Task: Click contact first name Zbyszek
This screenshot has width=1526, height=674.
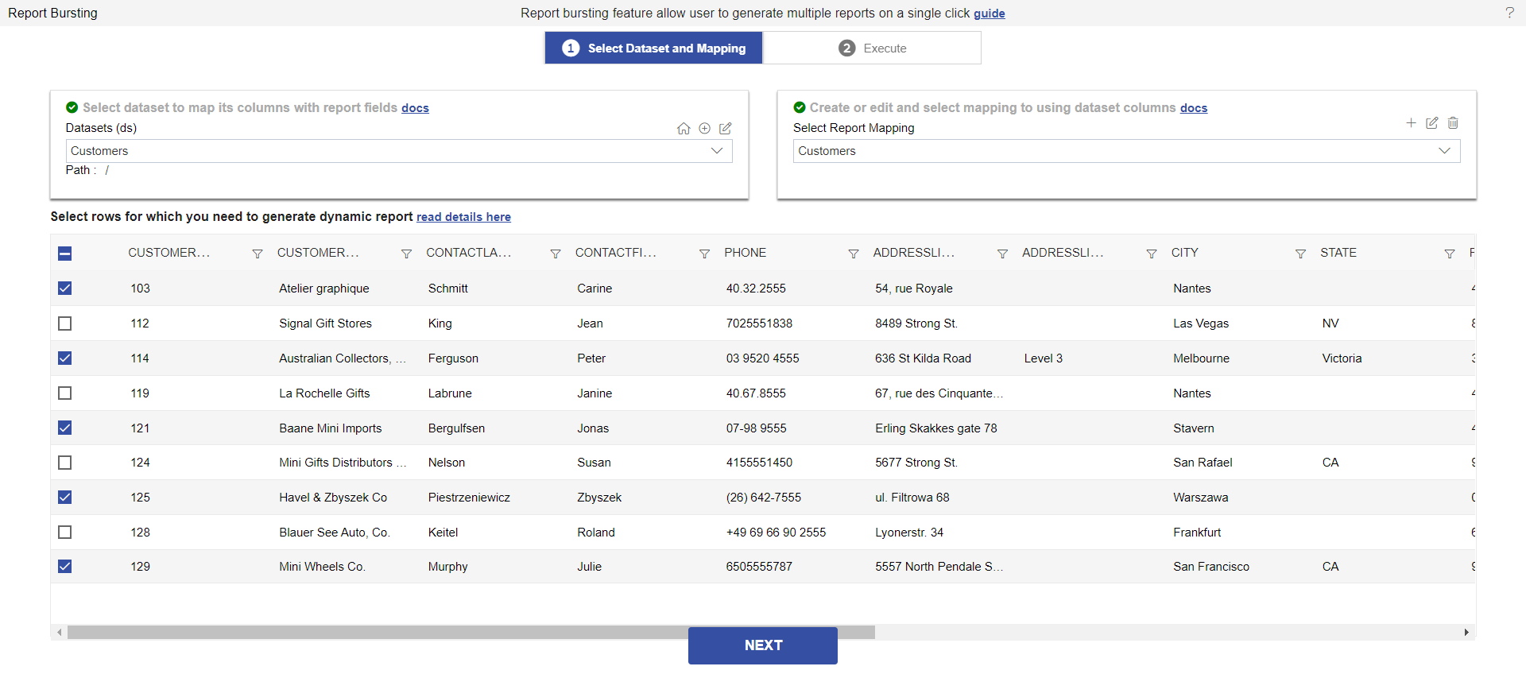Action: point(599,498)
